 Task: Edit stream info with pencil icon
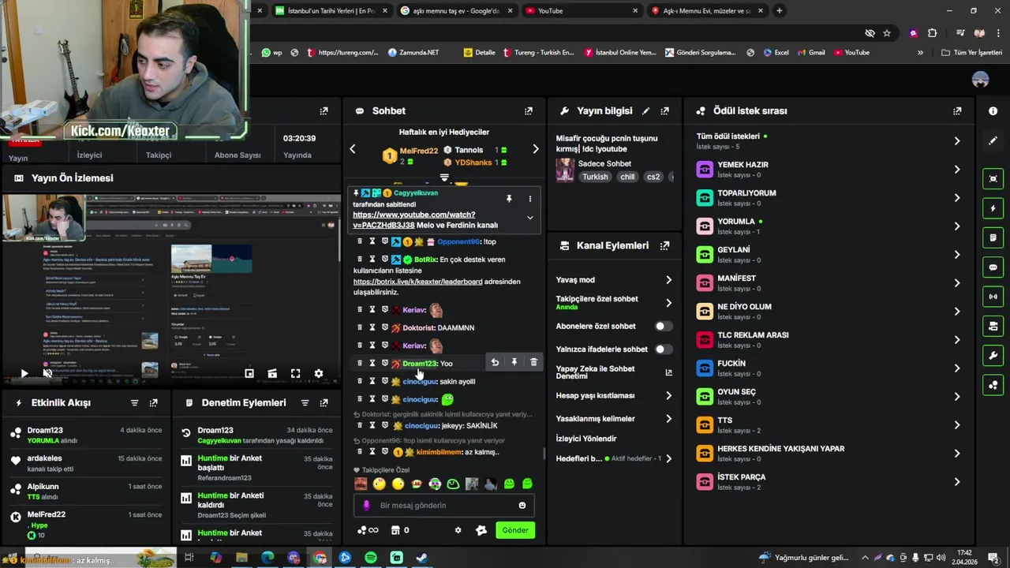point(645,111)
